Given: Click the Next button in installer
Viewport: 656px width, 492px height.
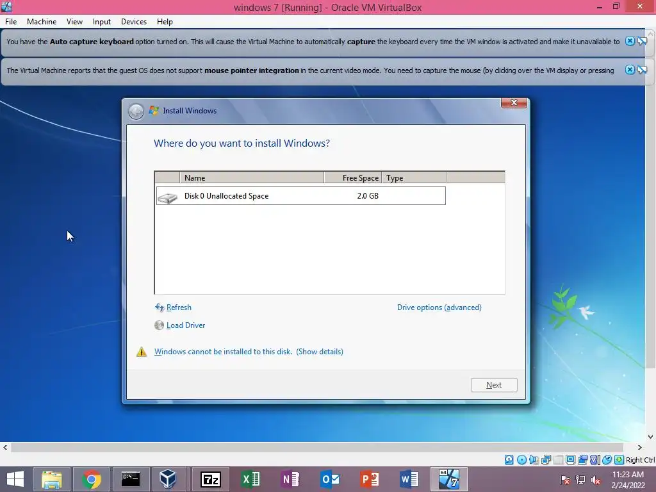Looking at the screenshot, I should [x=494, y=385].
